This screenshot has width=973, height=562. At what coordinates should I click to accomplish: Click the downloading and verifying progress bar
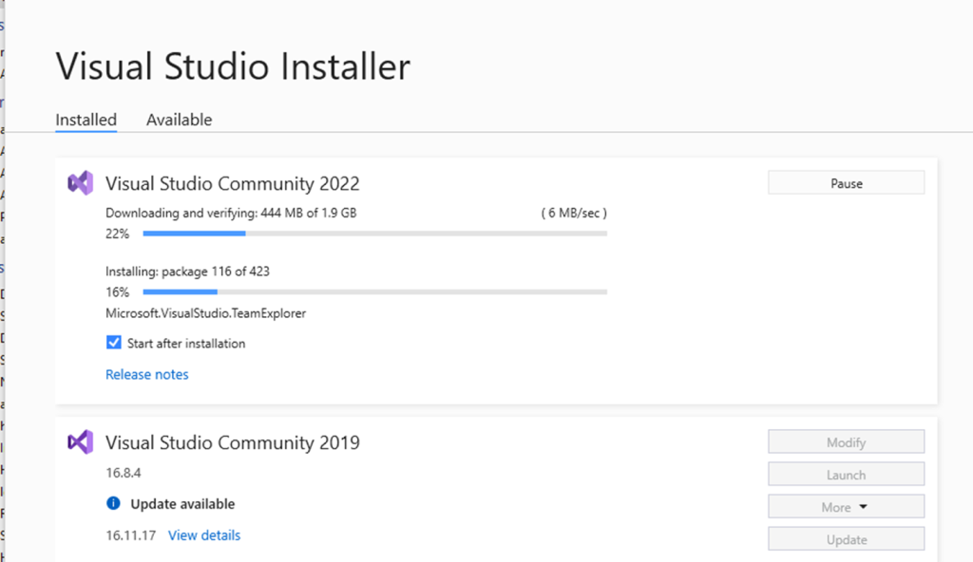coord(374,234)
